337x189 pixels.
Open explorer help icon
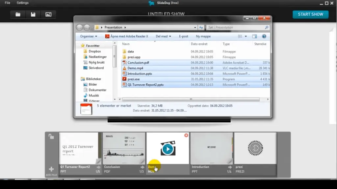coord(264,36)
